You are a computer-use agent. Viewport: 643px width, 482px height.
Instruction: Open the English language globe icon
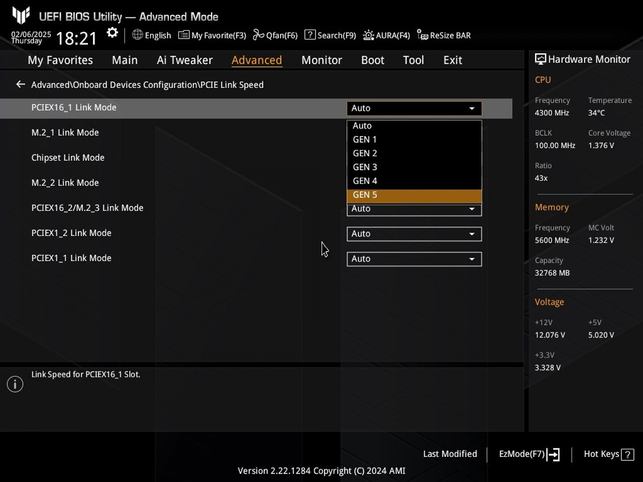point(138,35)
